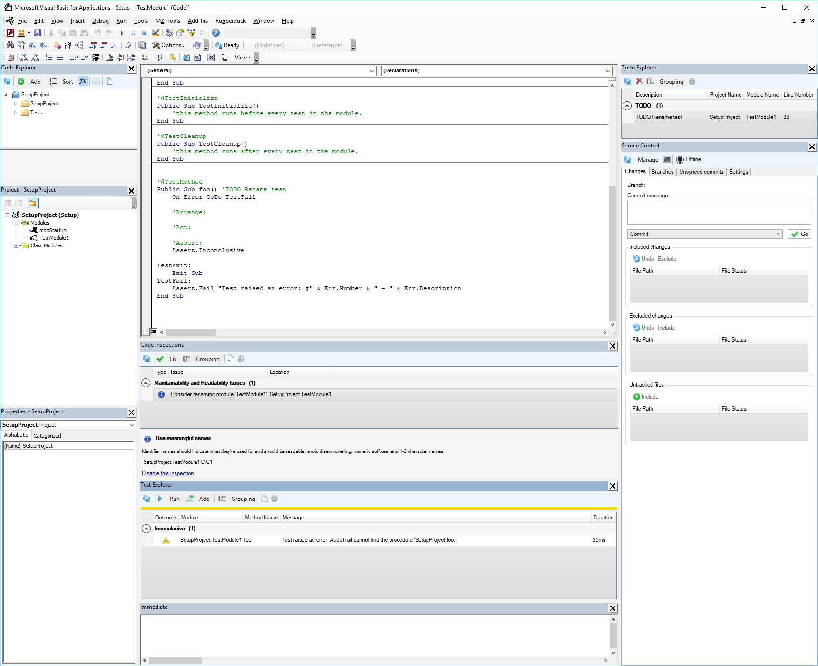This screenshot has width=818, height=666.
Task: Click Sort in Code Explorer toolbar
Action: pyautogui.click(x=68, y=81)
